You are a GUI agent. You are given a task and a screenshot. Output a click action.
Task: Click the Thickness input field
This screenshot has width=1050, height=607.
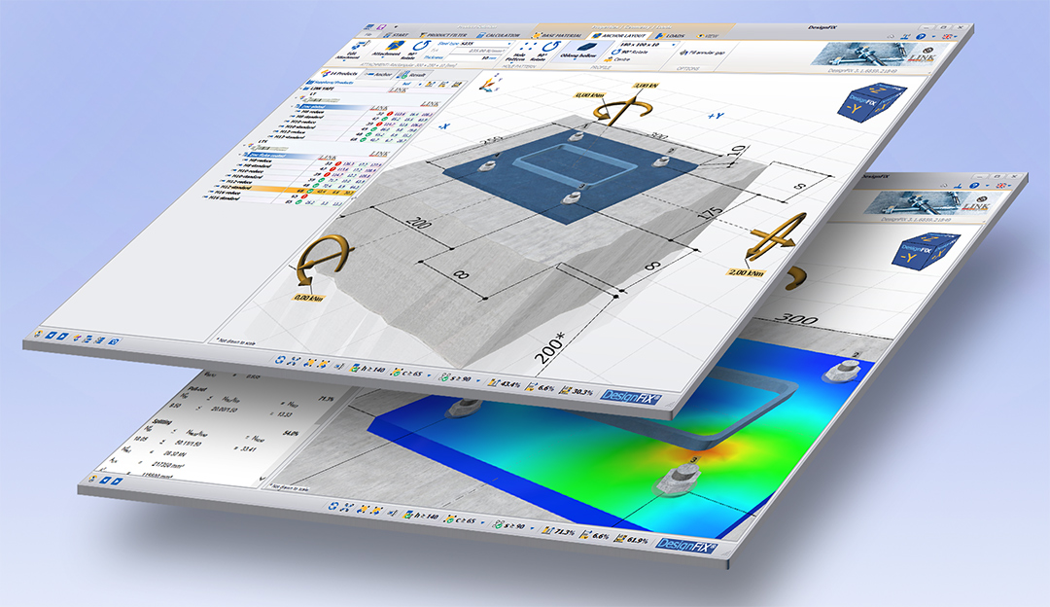click(x=472, y=57)
